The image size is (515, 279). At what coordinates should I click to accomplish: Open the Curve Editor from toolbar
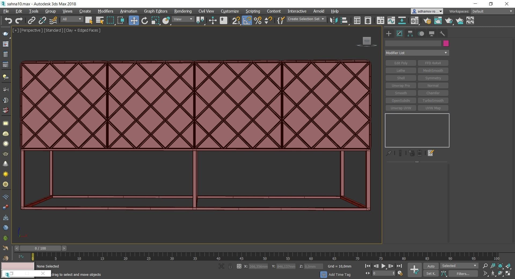click(x=391, y=21)
